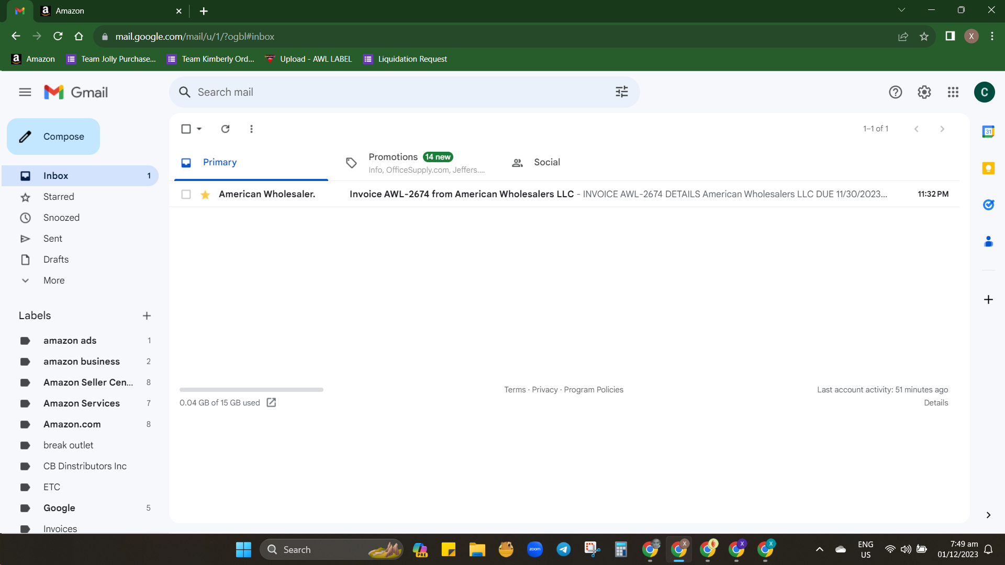This screenshot has height=565, width=1005.
Task: Open the Google apps grid
Action: point(953,92)
